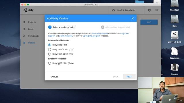Switch to Community in sidebar

[33, 36]
